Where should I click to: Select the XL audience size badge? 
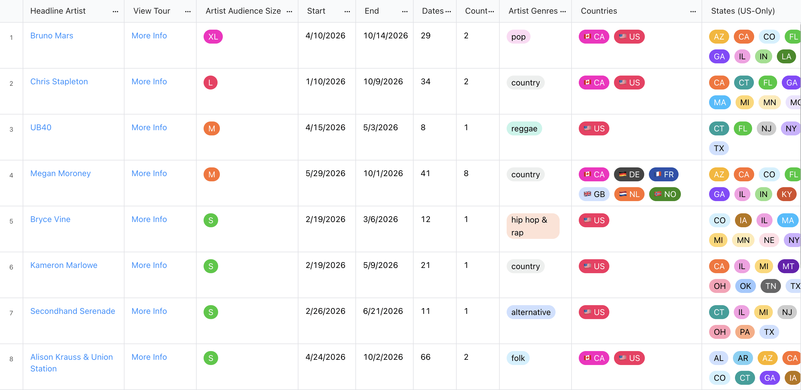213,37
